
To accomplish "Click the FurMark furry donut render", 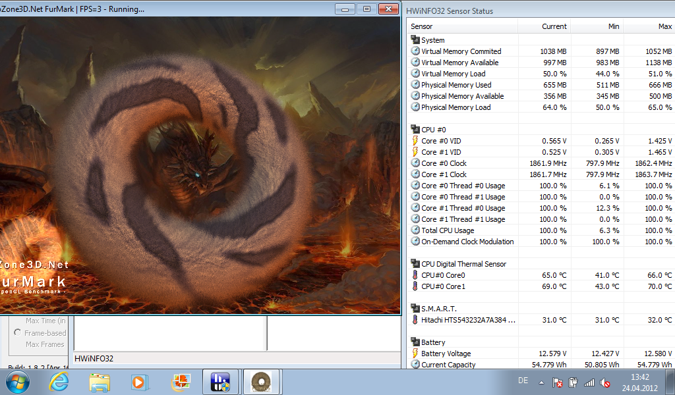I will point(183,180).
